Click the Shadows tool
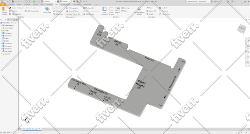Screen dimensions: 250x134 pyautogui.click(x=58, y=11)
